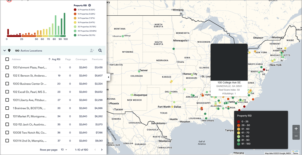Click the orange marker in Kansas
The height and width of the screenshot is (155, 302).
point(171,81)
